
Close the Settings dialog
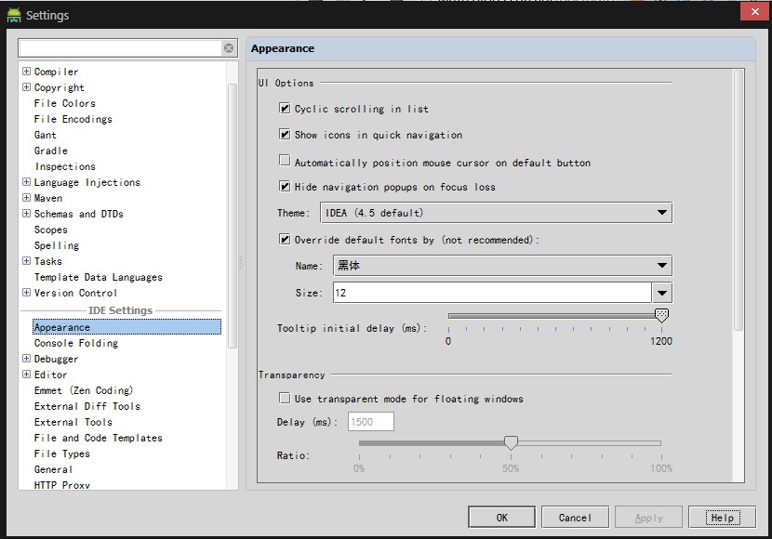[754, 11]
